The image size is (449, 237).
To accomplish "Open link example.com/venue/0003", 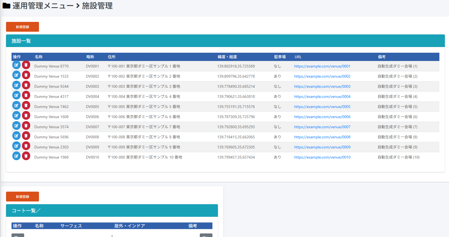I will tap(322, 86).
